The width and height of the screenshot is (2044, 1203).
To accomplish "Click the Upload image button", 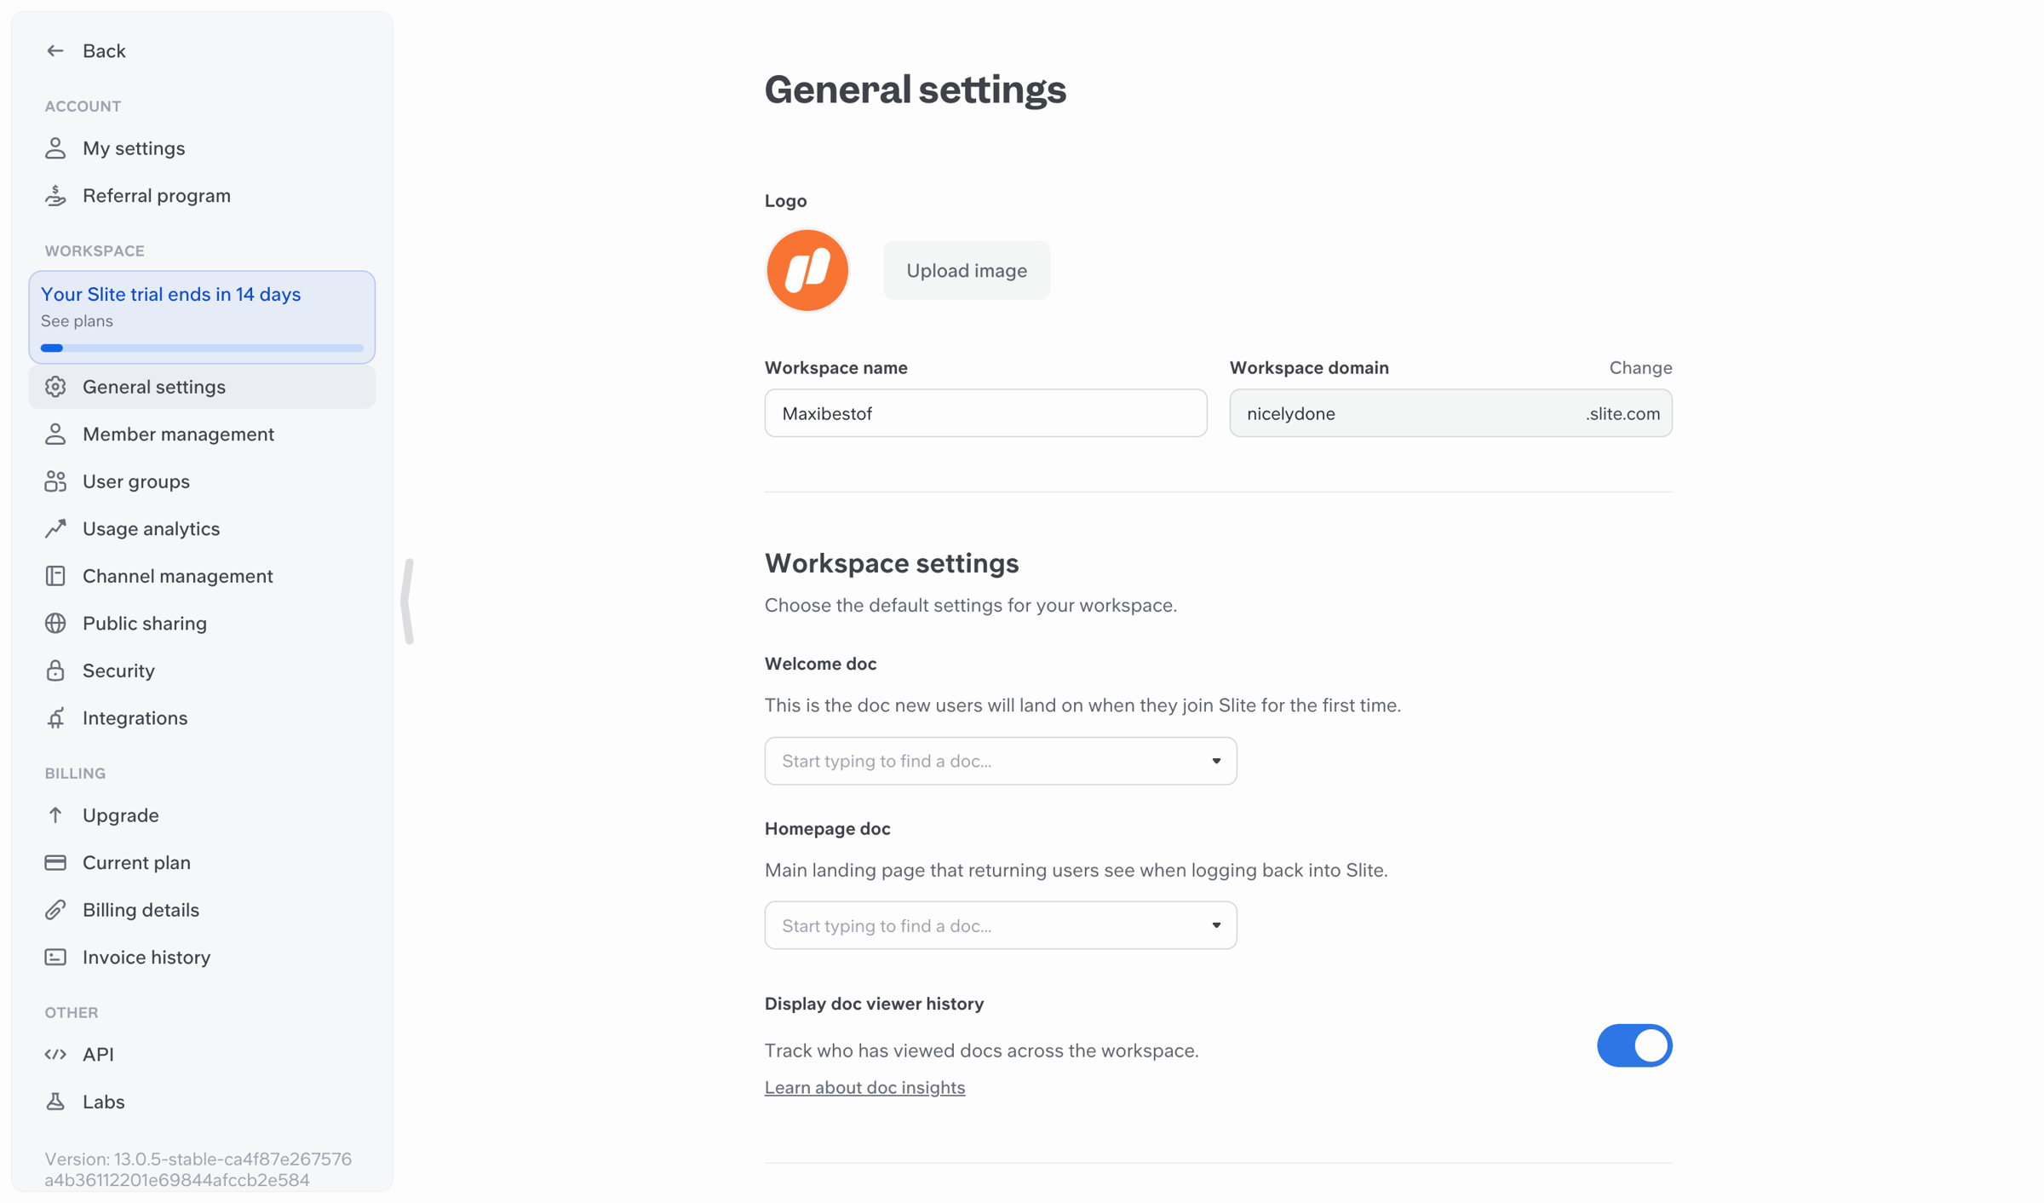I will click(x=967, y=270).
